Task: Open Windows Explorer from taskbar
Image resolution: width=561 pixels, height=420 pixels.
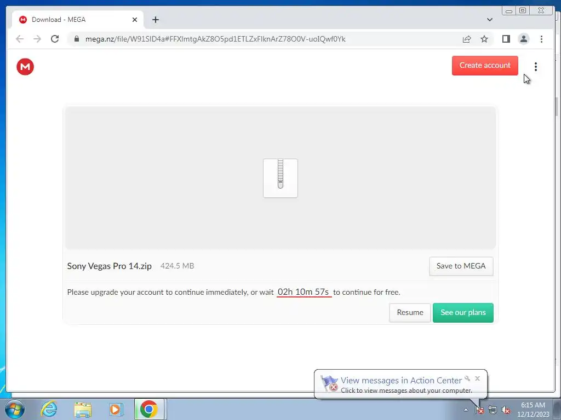Action: pos(83,409)
